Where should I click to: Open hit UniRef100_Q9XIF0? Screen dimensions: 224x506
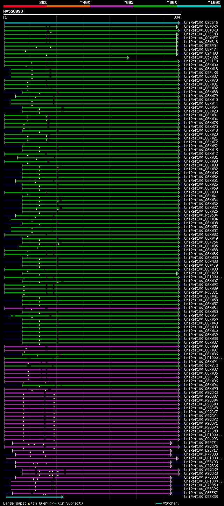[x=201, y=61]
